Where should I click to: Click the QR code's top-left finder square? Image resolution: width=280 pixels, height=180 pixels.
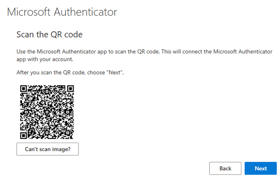click(24, 89)
